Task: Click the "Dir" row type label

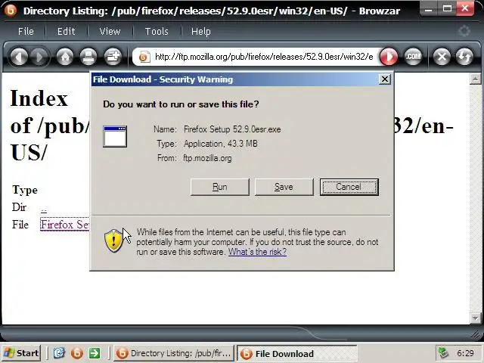Action: pyautogui.click(x=19, y=207)
